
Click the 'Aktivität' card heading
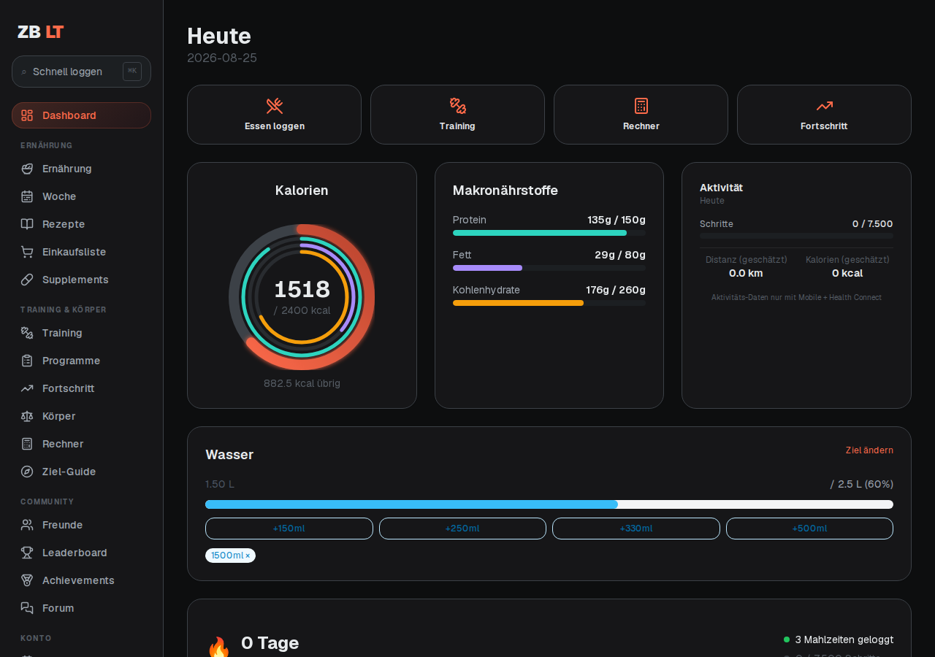tap(721, 188)
